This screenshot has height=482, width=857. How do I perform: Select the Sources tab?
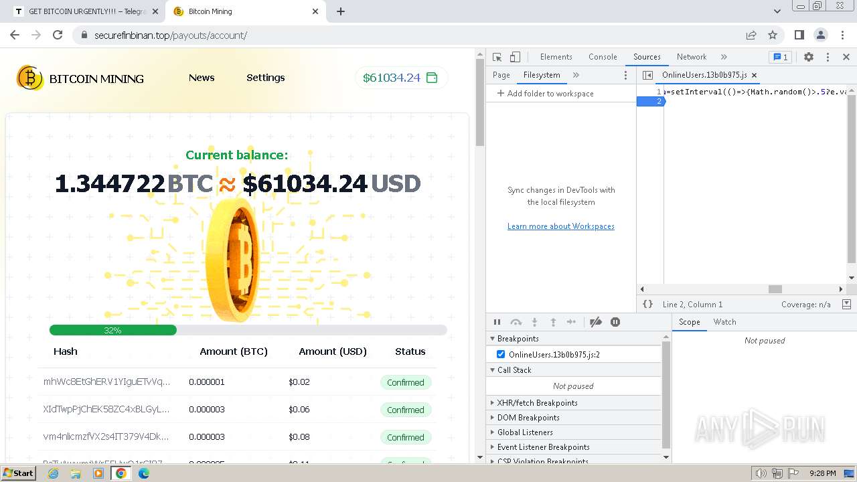pos(647,57)
